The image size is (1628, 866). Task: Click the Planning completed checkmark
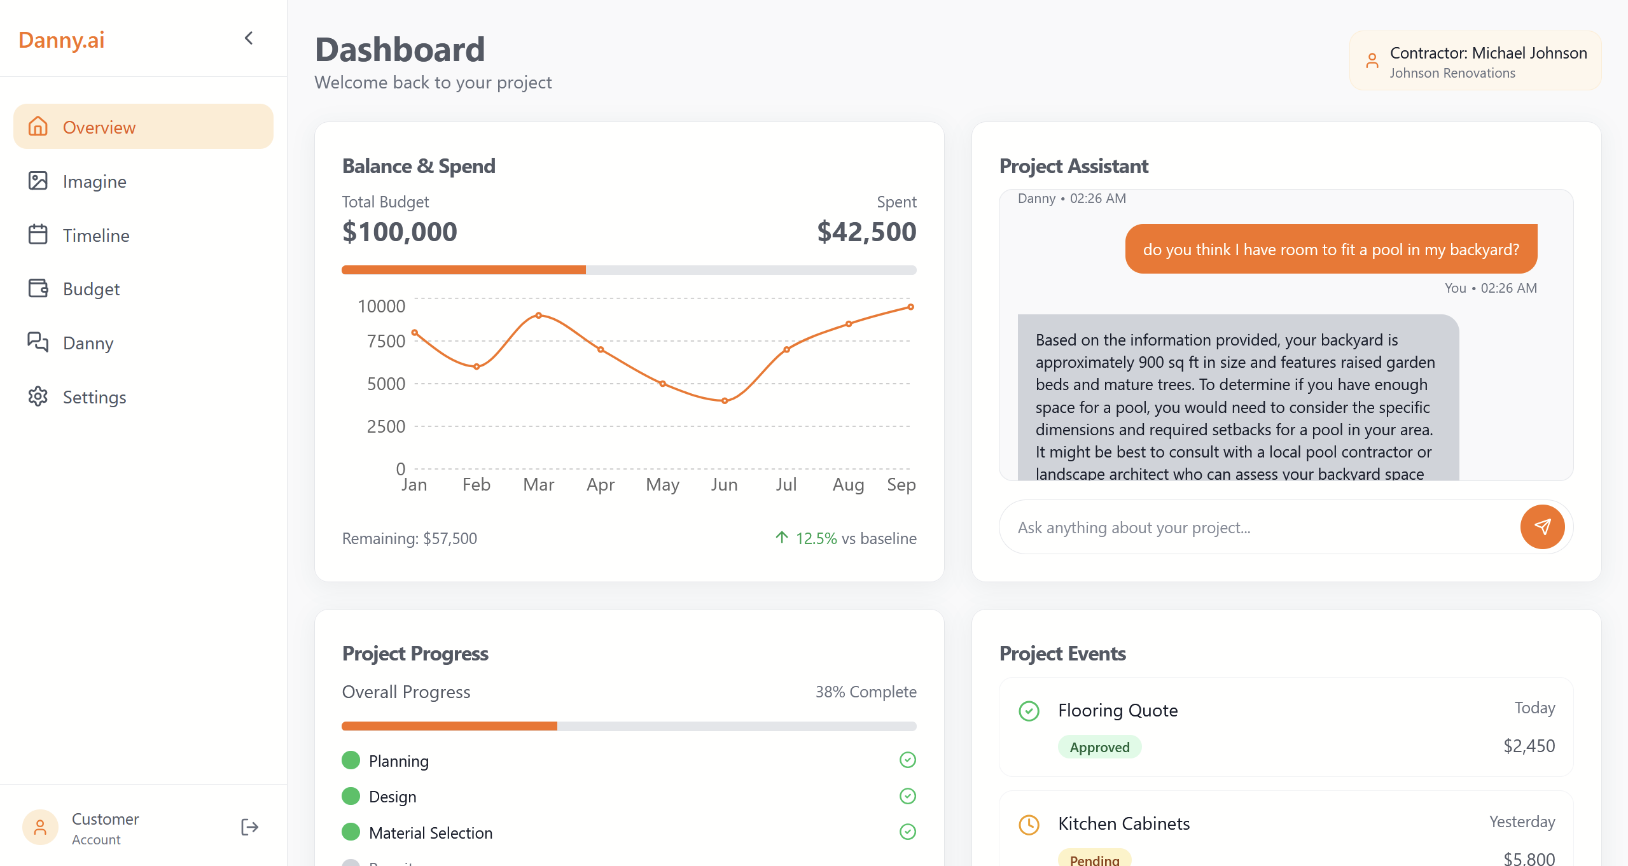click(907, 760)
